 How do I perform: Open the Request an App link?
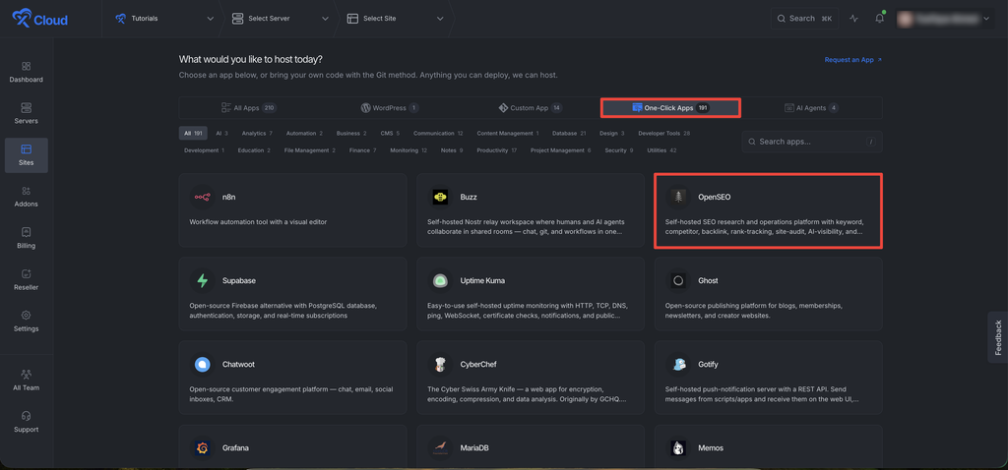[853, 60]
